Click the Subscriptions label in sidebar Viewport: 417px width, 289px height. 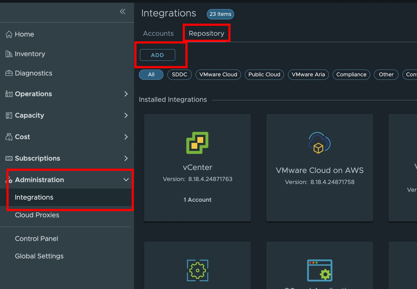pyautogui.click(x=38, y=158)
